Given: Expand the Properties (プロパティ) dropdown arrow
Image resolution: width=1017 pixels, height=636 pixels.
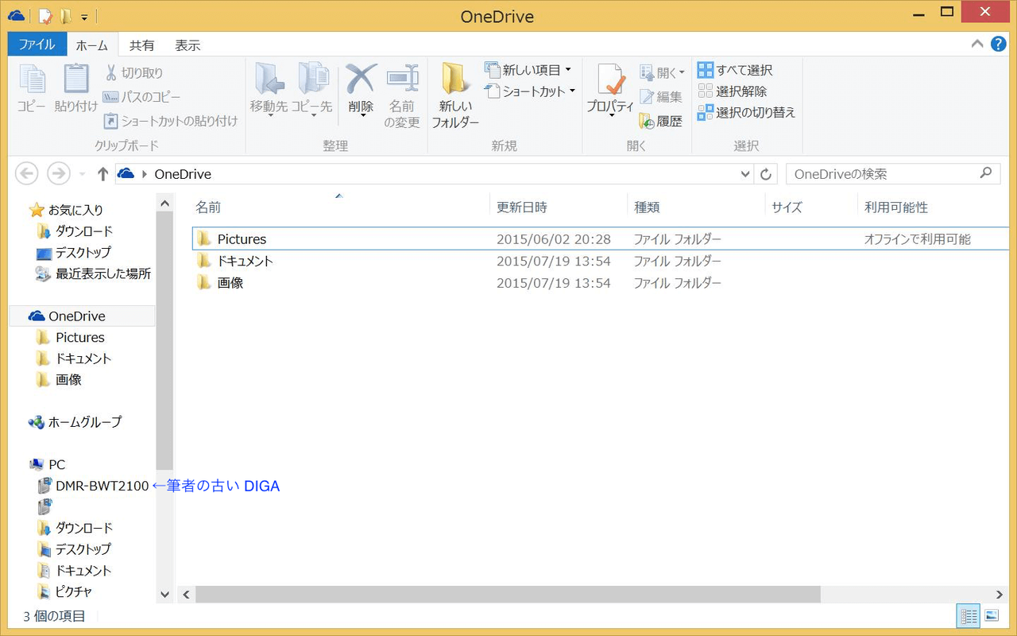Looking at the screenshot, I should (611, 115).
